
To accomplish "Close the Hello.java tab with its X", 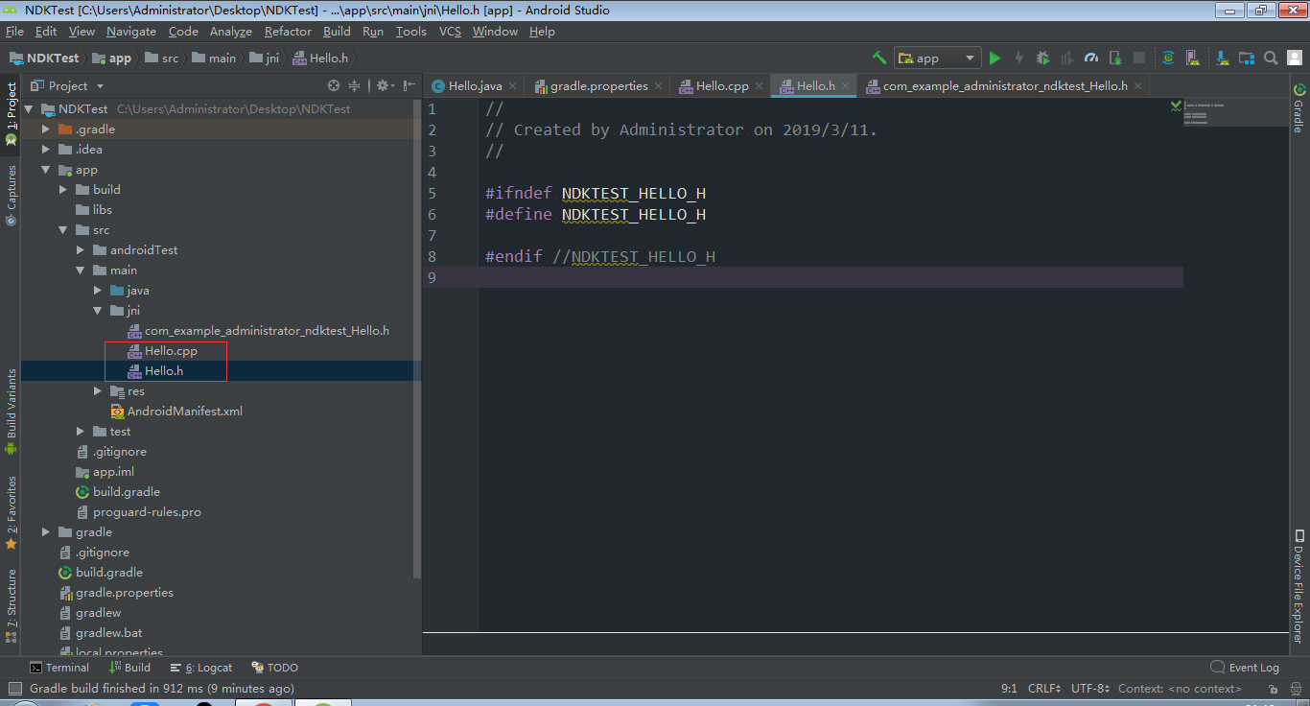I will [x=512, y=85].
